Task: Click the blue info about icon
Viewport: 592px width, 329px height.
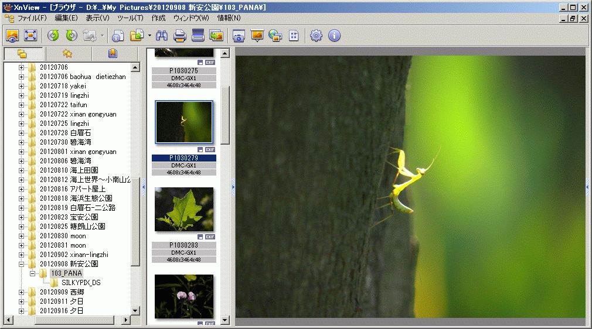Action: pos(334,36)
